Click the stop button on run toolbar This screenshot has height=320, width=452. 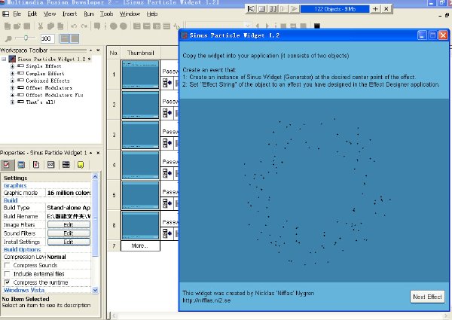tap(261, 9)
